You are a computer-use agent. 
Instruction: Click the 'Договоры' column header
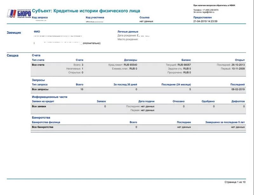[x=130, y=60]
